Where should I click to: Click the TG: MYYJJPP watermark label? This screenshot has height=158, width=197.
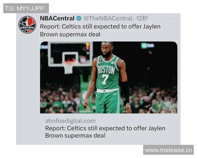[26, 8]
